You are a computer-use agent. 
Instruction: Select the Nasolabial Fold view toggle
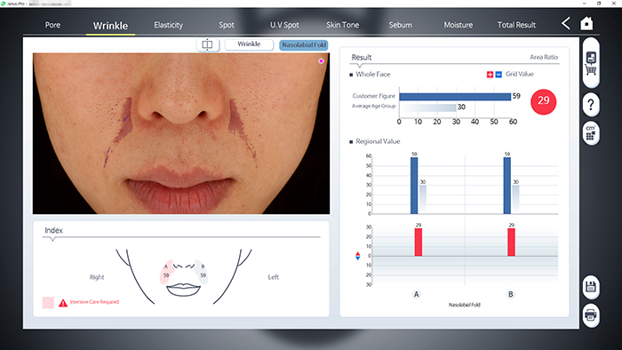coord(304,45)
